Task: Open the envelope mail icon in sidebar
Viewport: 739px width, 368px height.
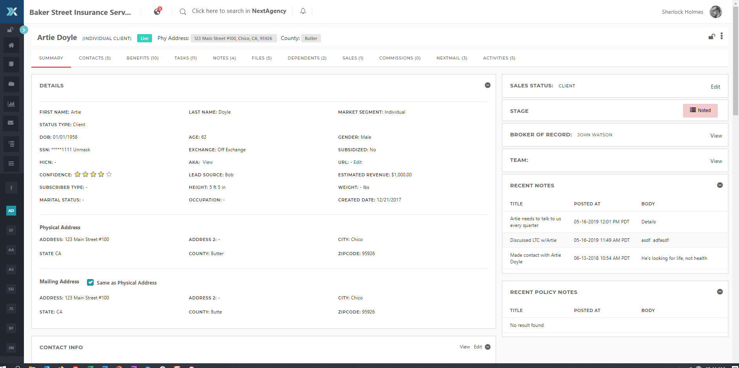Action: tap(11, 123)
